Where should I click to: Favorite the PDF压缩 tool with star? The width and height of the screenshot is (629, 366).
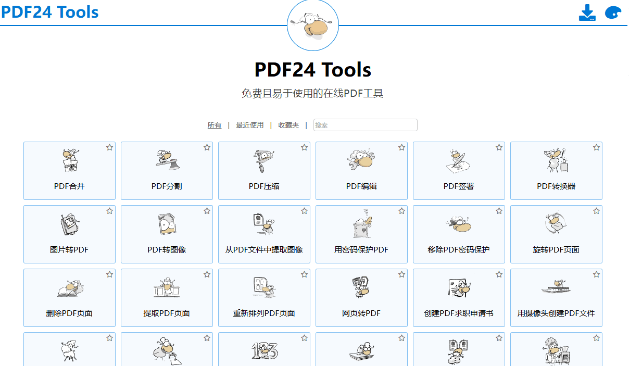pyautogui.click(x=304, y=147)
